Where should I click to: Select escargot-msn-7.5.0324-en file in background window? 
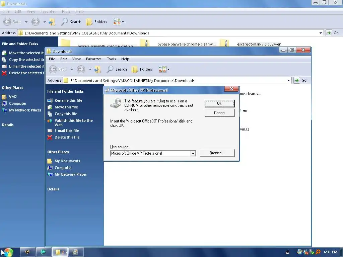point(259,44)
